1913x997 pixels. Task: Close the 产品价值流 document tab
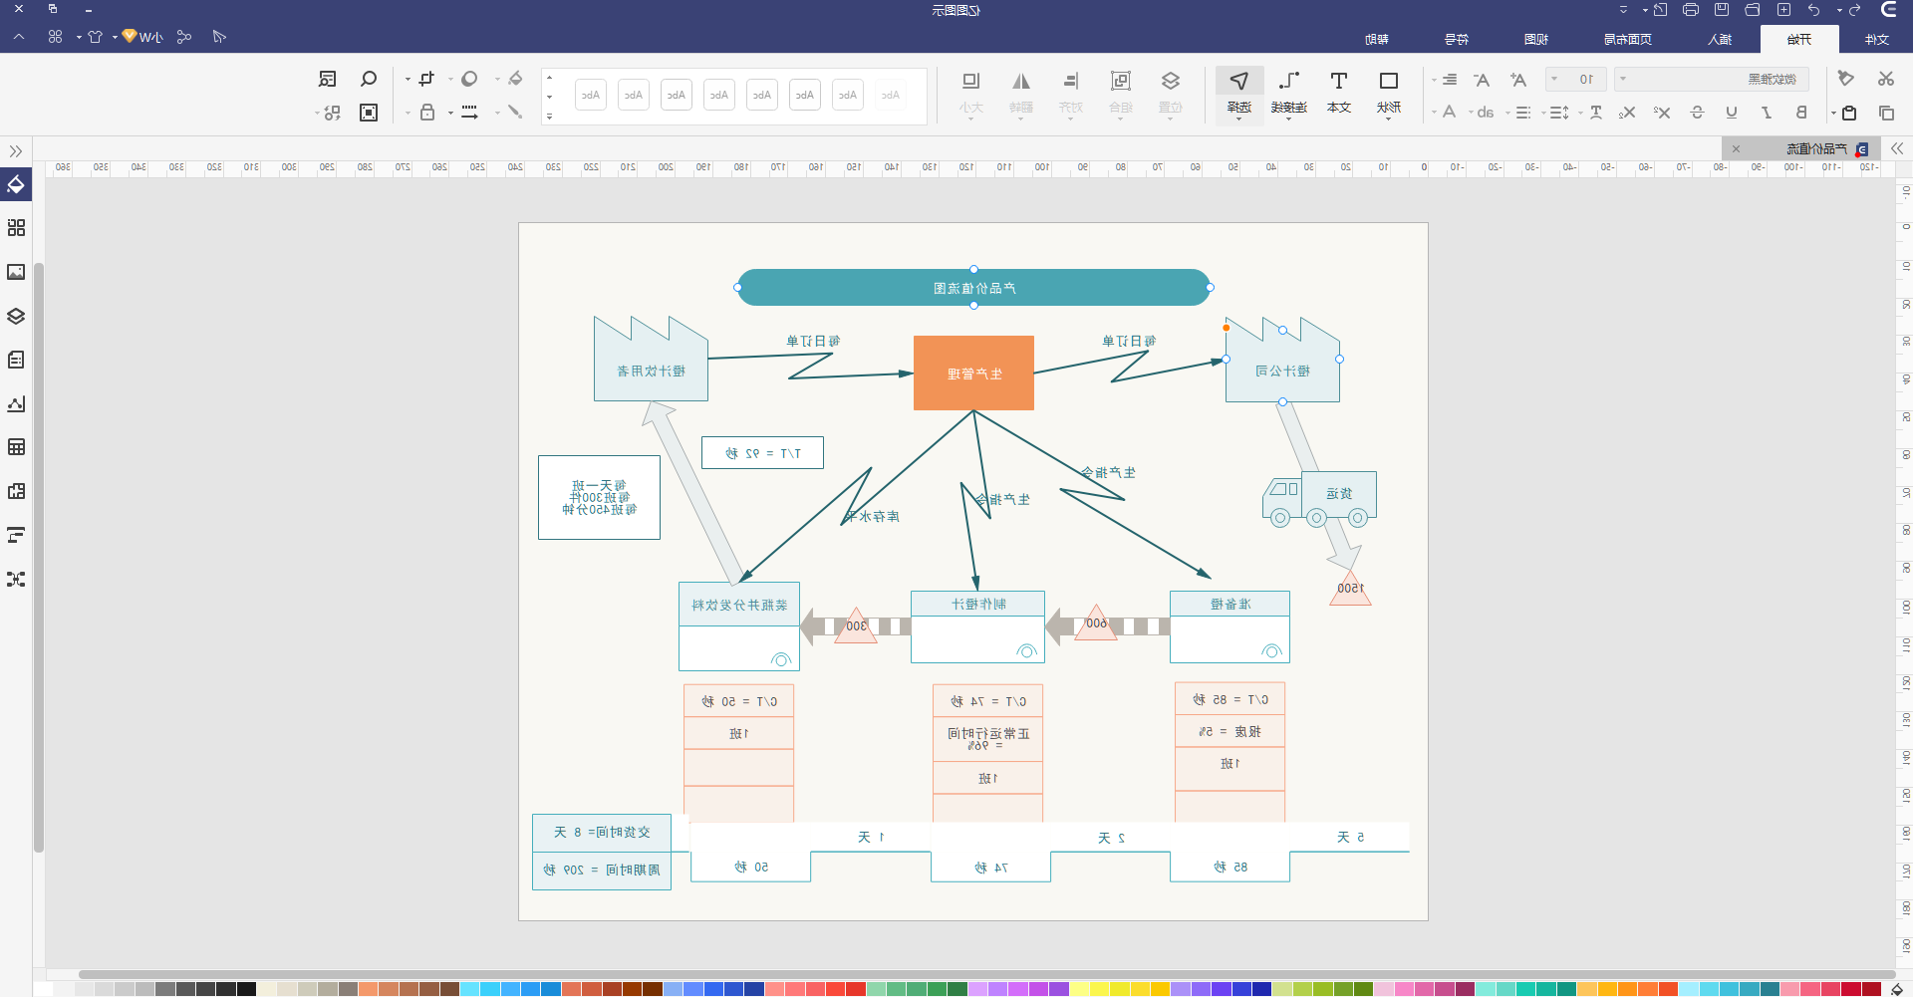pyautogui.click(x=1736, y=148)
